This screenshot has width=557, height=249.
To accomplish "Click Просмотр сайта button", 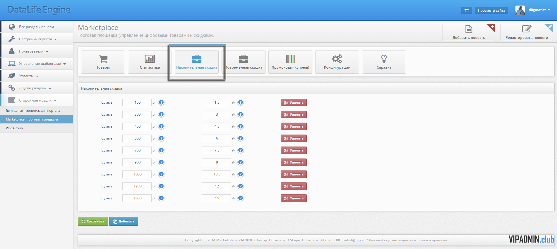I will [491, 11].
